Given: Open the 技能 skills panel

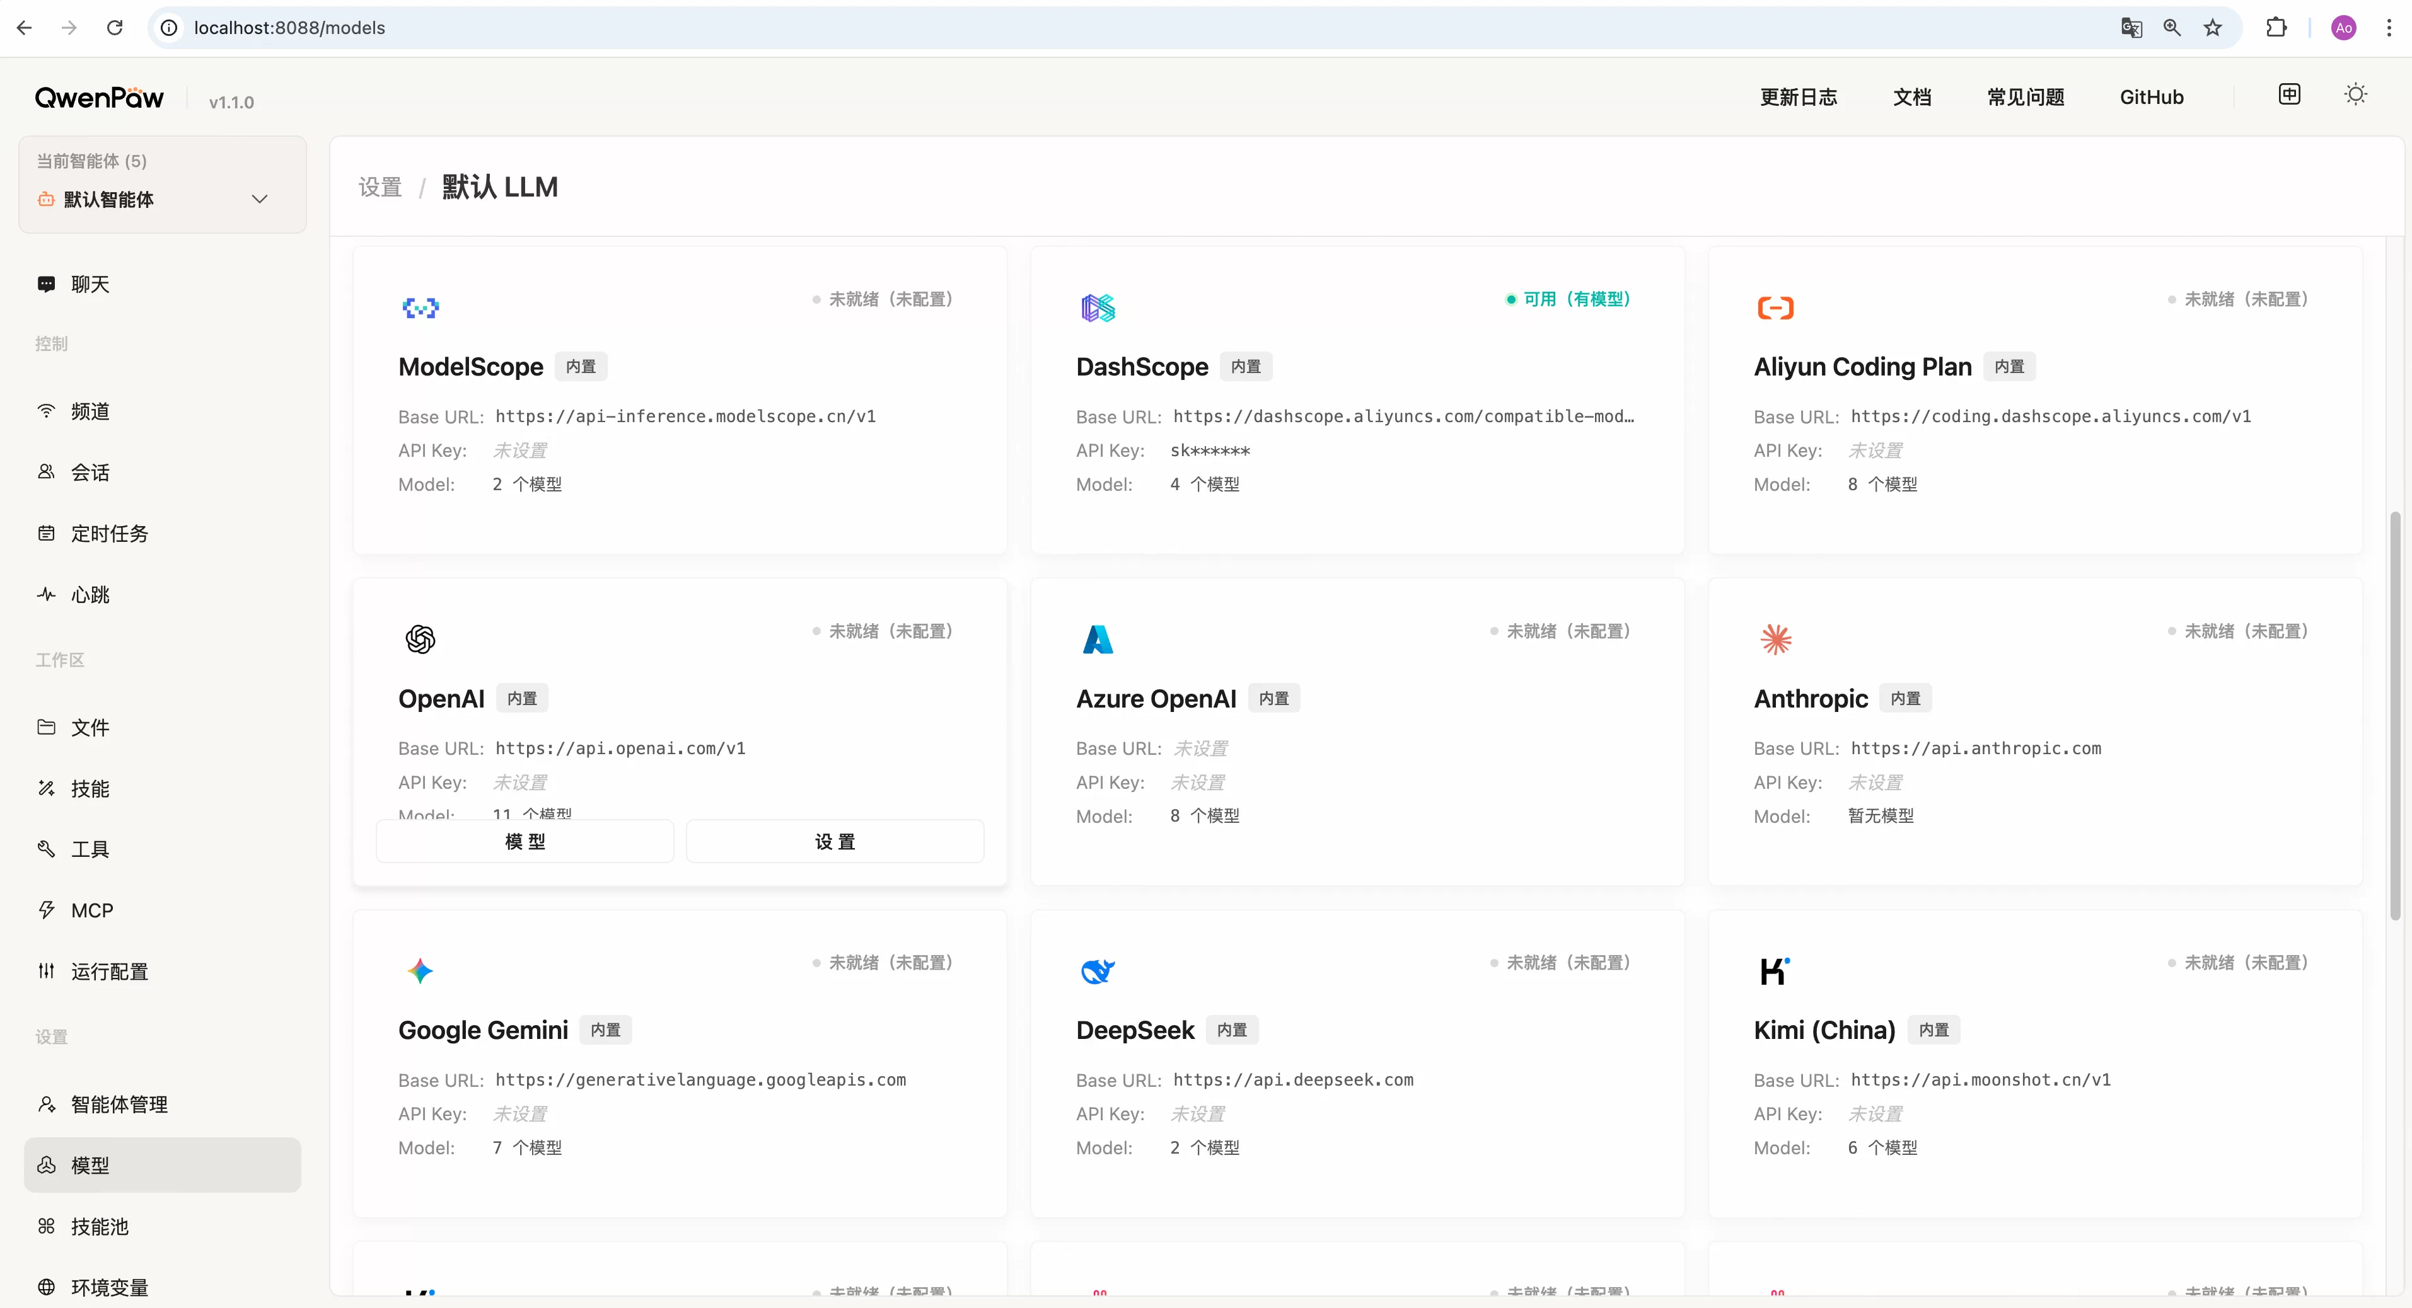Looking at the screenshot, I should pyautogui.click(x=89, y=788).
